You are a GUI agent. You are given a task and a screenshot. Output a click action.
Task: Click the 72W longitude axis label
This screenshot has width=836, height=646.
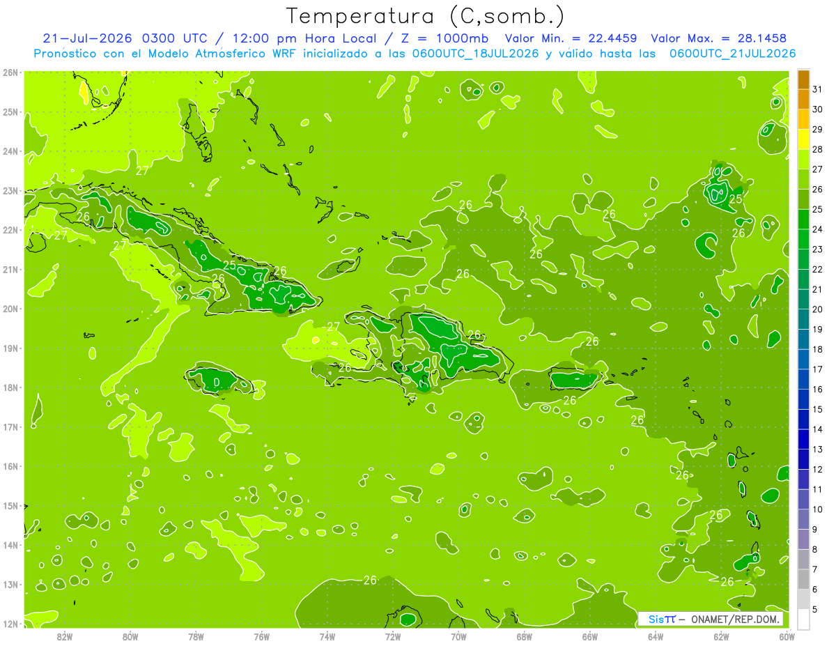(x=393, y=636)
